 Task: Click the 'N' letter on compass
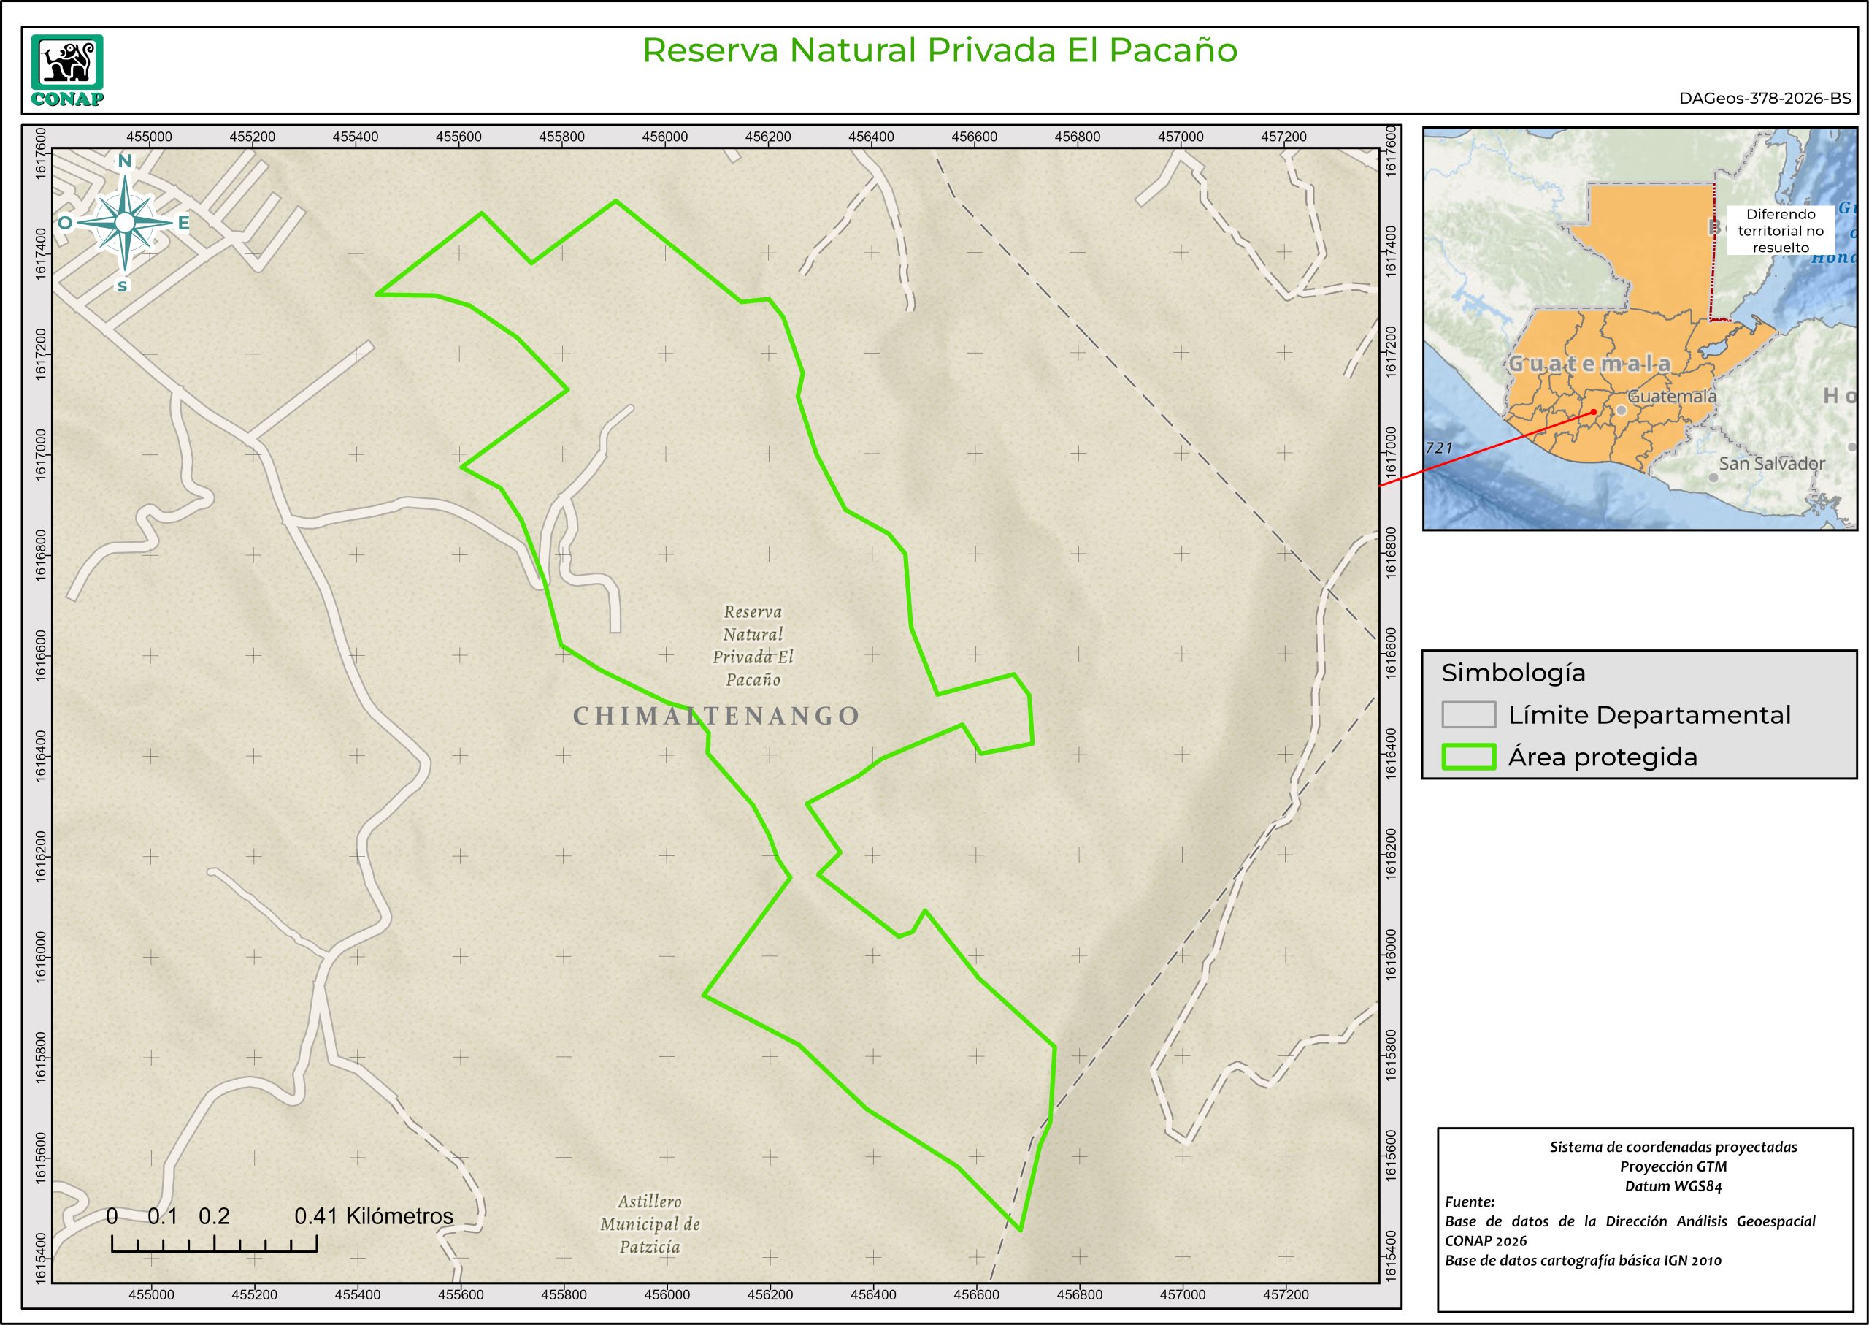click(x=125, y=161)
